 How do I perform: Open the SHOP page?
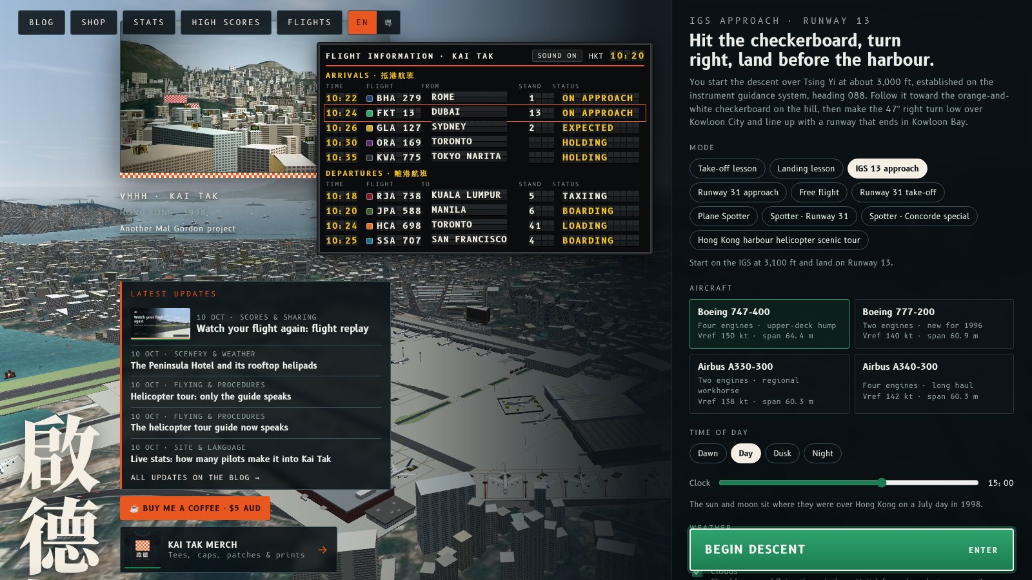(x=94, y=23)
